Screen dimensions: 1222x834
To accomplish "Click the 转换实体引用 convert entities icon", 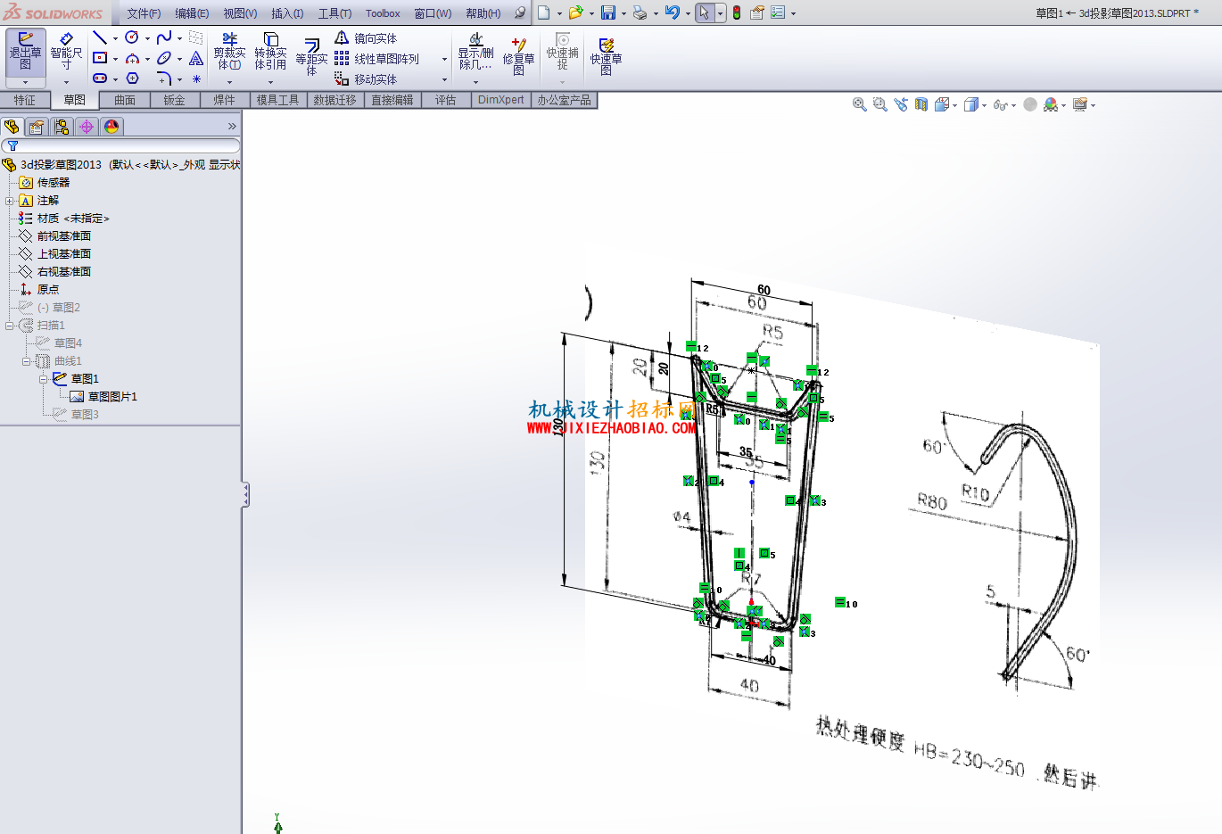I will pyautogui.click(x=270, y=53).
